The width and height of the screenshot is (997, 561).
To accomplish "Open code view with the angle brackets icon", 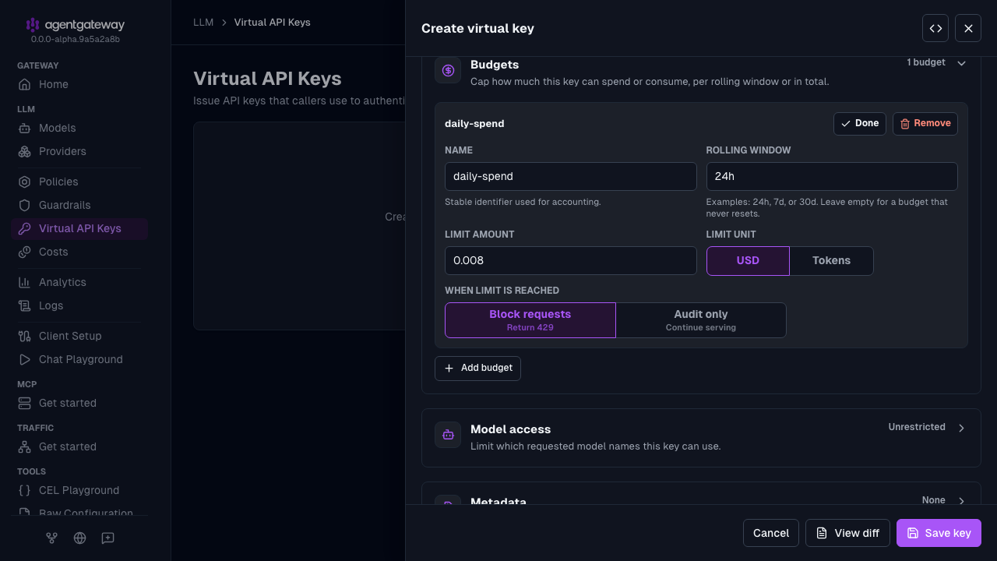I will click(935, 28).
